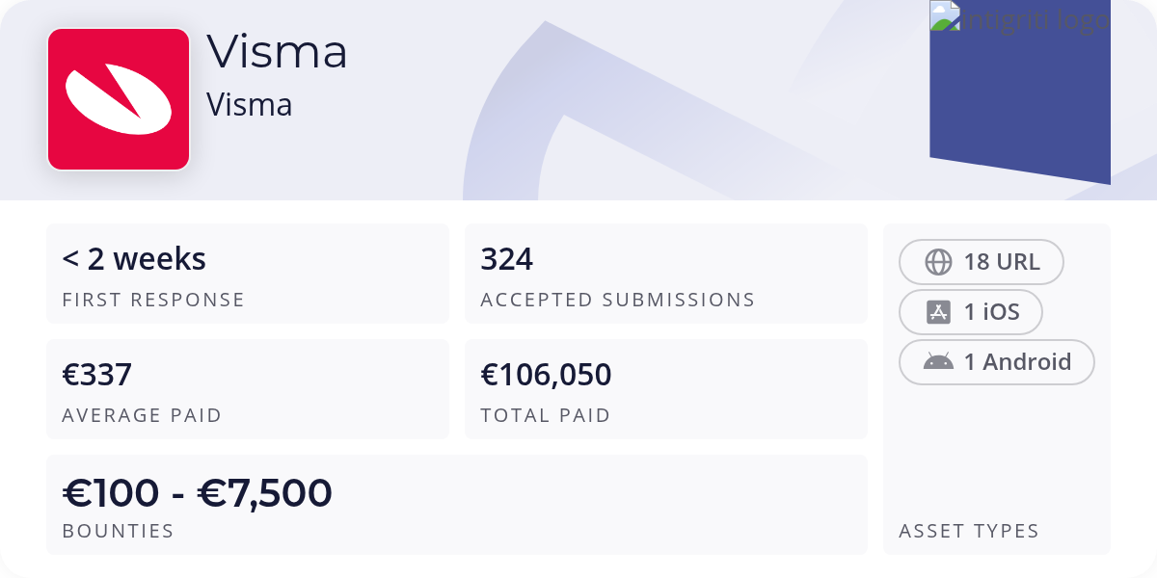Click the Bounties €100 - €7,500 card
Screen dimensions: 1157x578
pos(456,505)
